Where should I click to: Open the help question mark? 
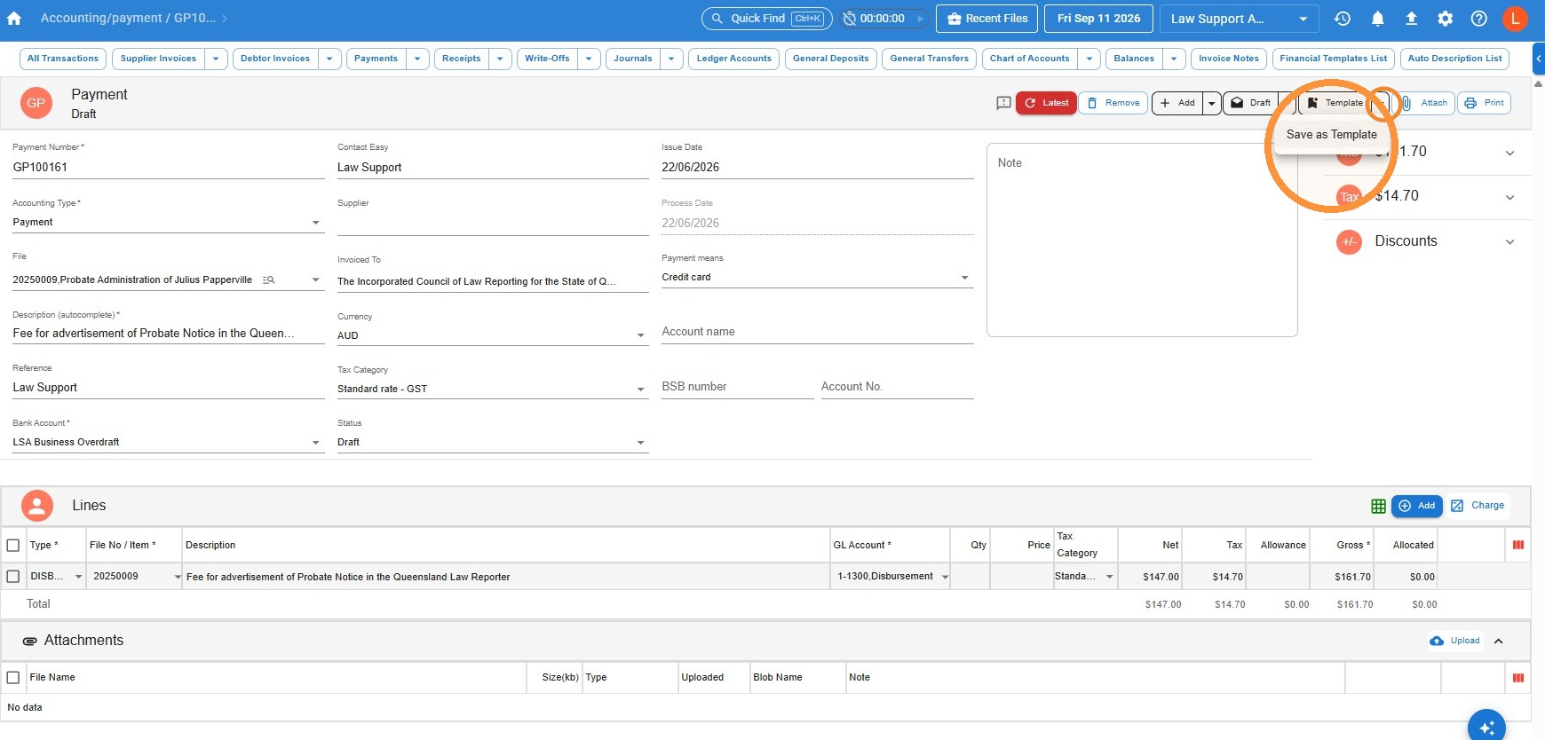tap(1479, 19)
